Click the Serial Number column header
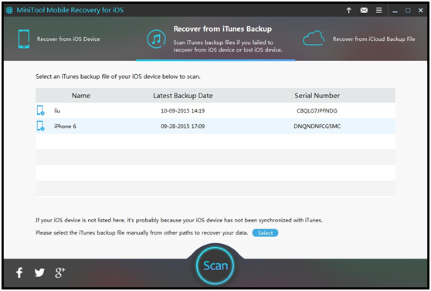The height and width of the screenshot is (291, 431). coord(317,96)
